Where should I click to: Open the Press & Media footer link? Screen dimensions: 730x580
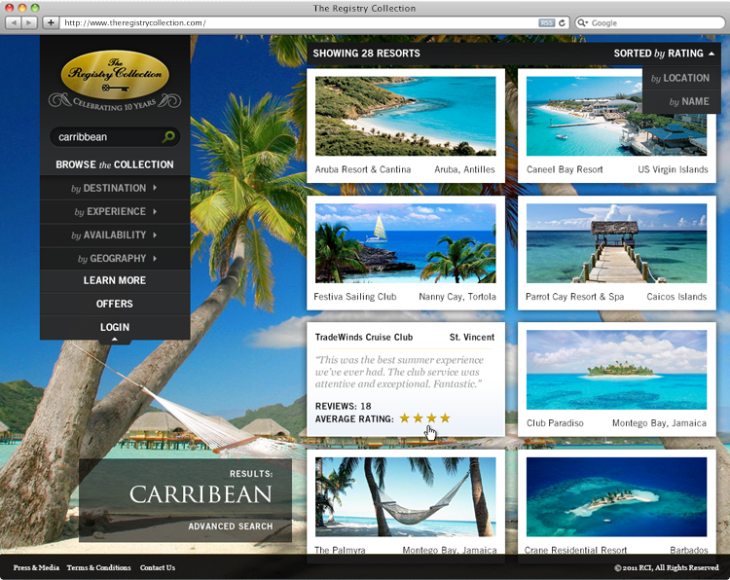36,567
